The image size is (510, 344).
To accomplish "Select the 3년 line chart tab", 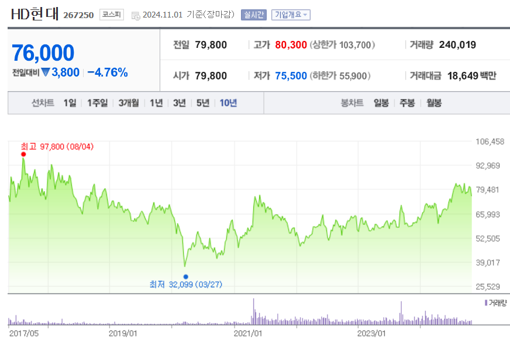I will tap(179, 103).
